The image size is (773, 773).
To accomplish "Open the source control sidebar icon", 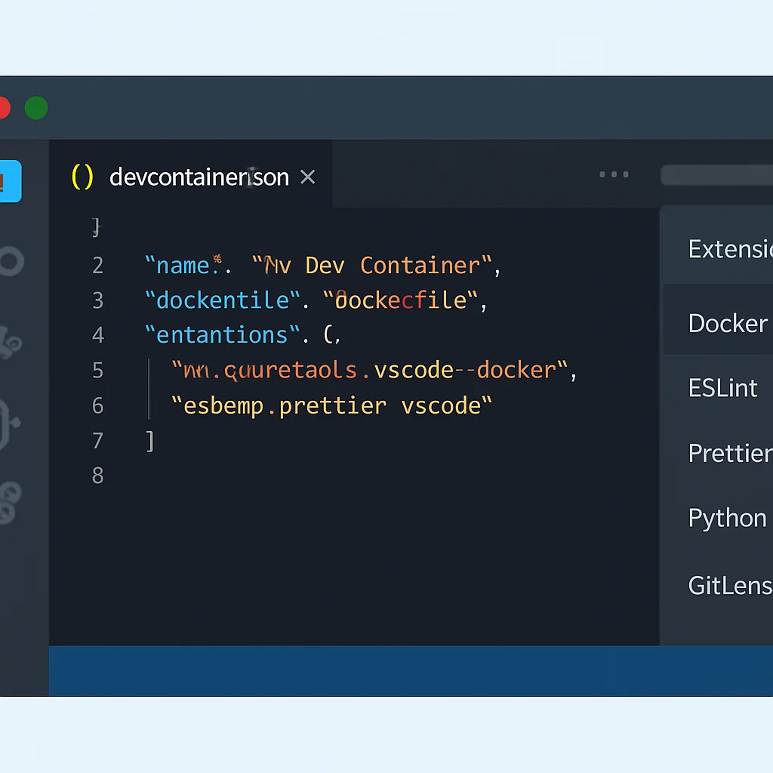I will coord(10,342).
